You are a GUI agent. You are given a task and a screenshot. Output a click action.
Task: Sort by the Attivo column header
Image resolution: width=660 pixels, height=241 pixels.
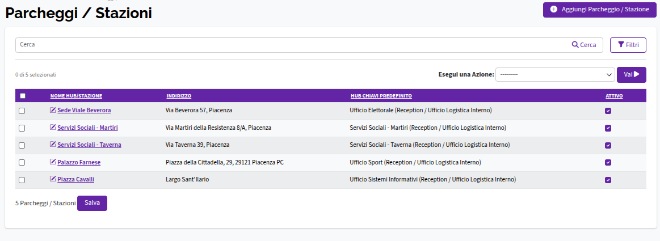(x=614, y=96)
